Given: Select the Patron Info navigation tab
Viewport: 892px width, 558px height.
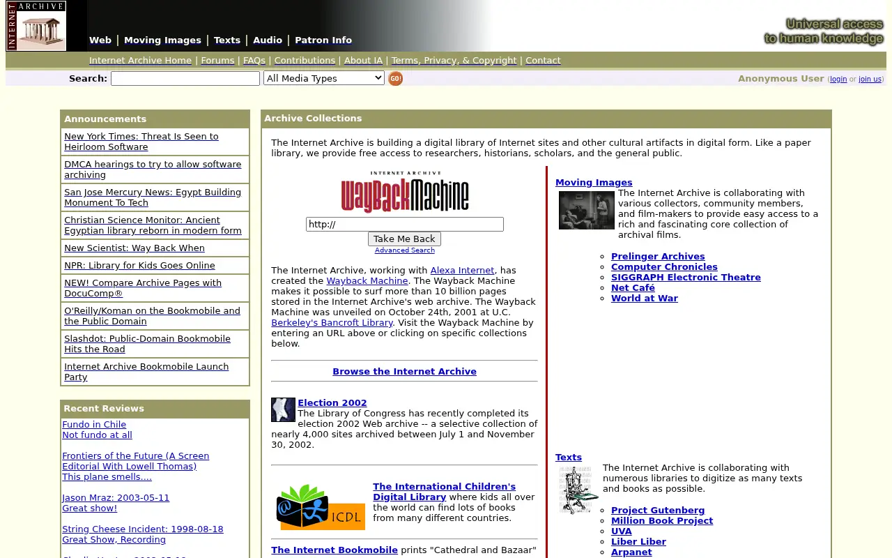Looking at the screenshot, I should (x=323, y=40).
